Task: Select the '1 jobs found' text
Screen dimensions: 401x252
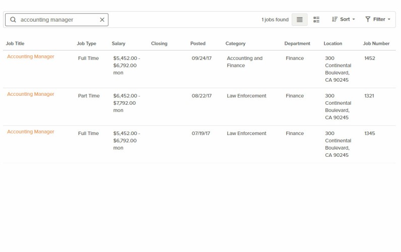Action: click(x=275, y=20)
